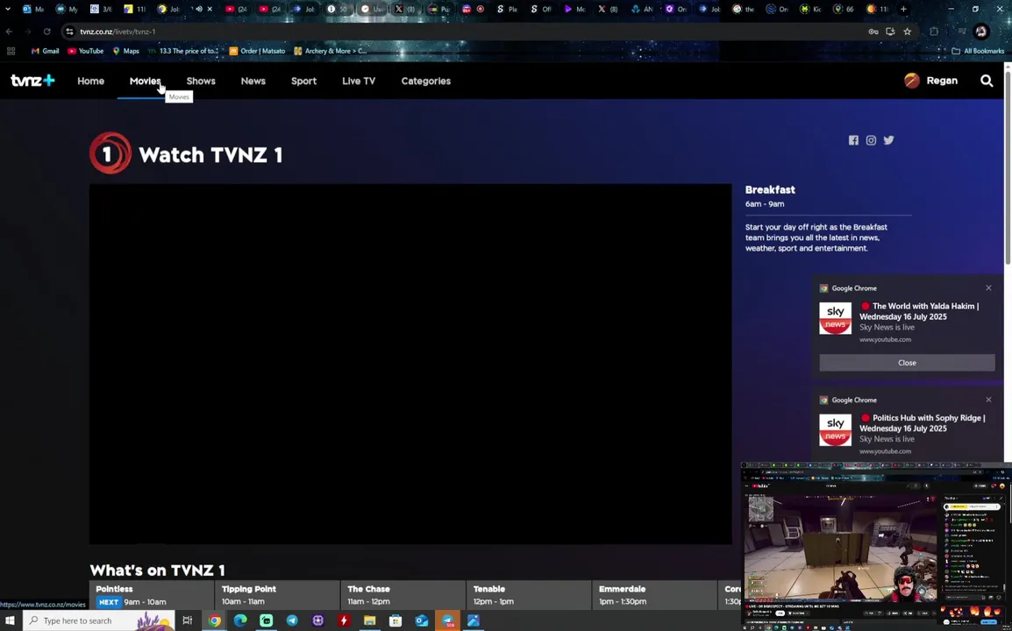Click the What's on TVNZ 1 heading
Image resolution: width=1012 pixels, height=631 pixels.
point(157,571)
